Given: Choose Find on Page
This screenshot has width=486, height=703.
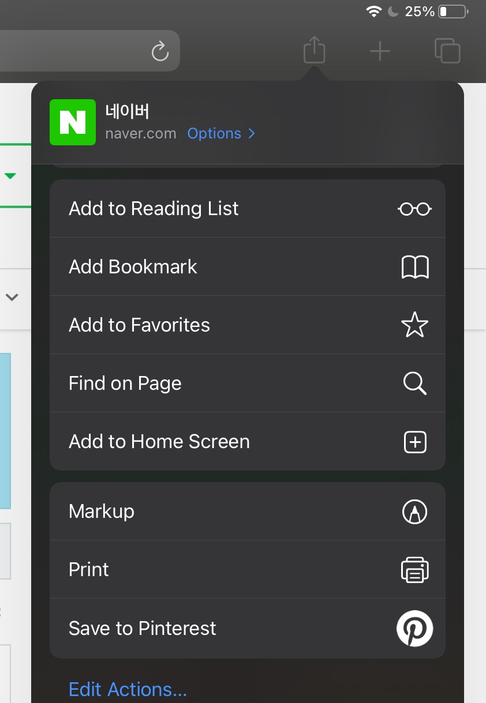Looking at the screenshot, I should click(248, 384).
